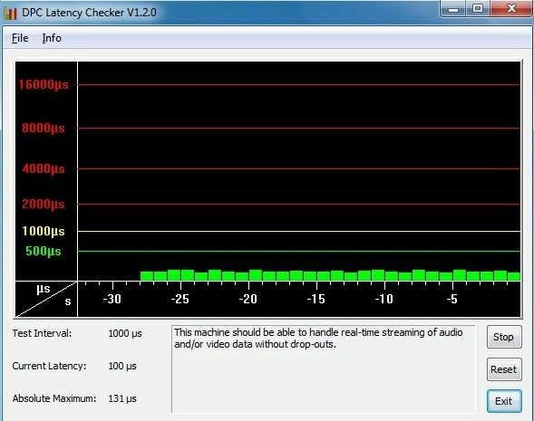Select the Current Latency value 100 µs
This screenshot has height=421, width=534.
coord(122,367)
